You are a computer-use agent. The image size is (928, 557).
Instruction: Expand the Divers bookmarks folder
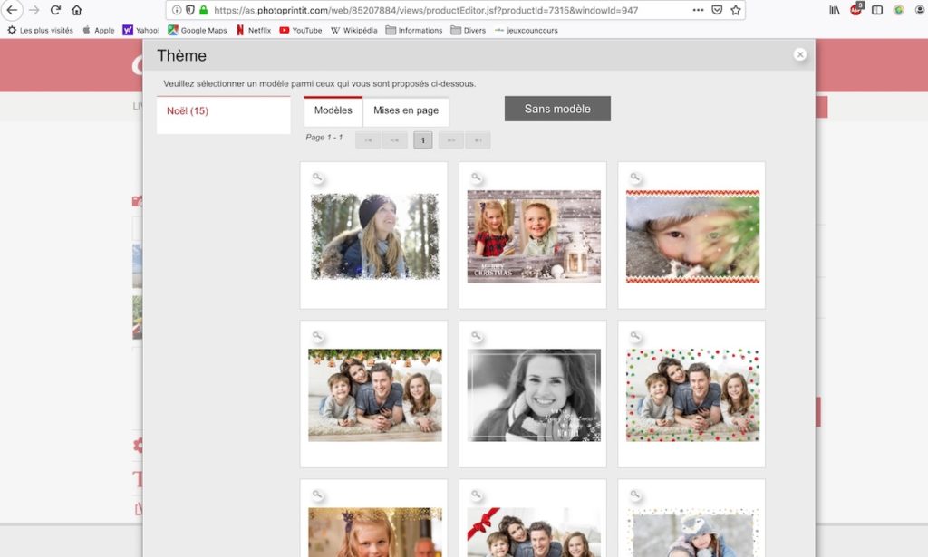click(469, 30)
